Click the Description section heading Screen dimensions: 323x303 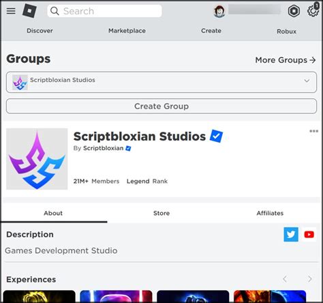click(30, 234)
